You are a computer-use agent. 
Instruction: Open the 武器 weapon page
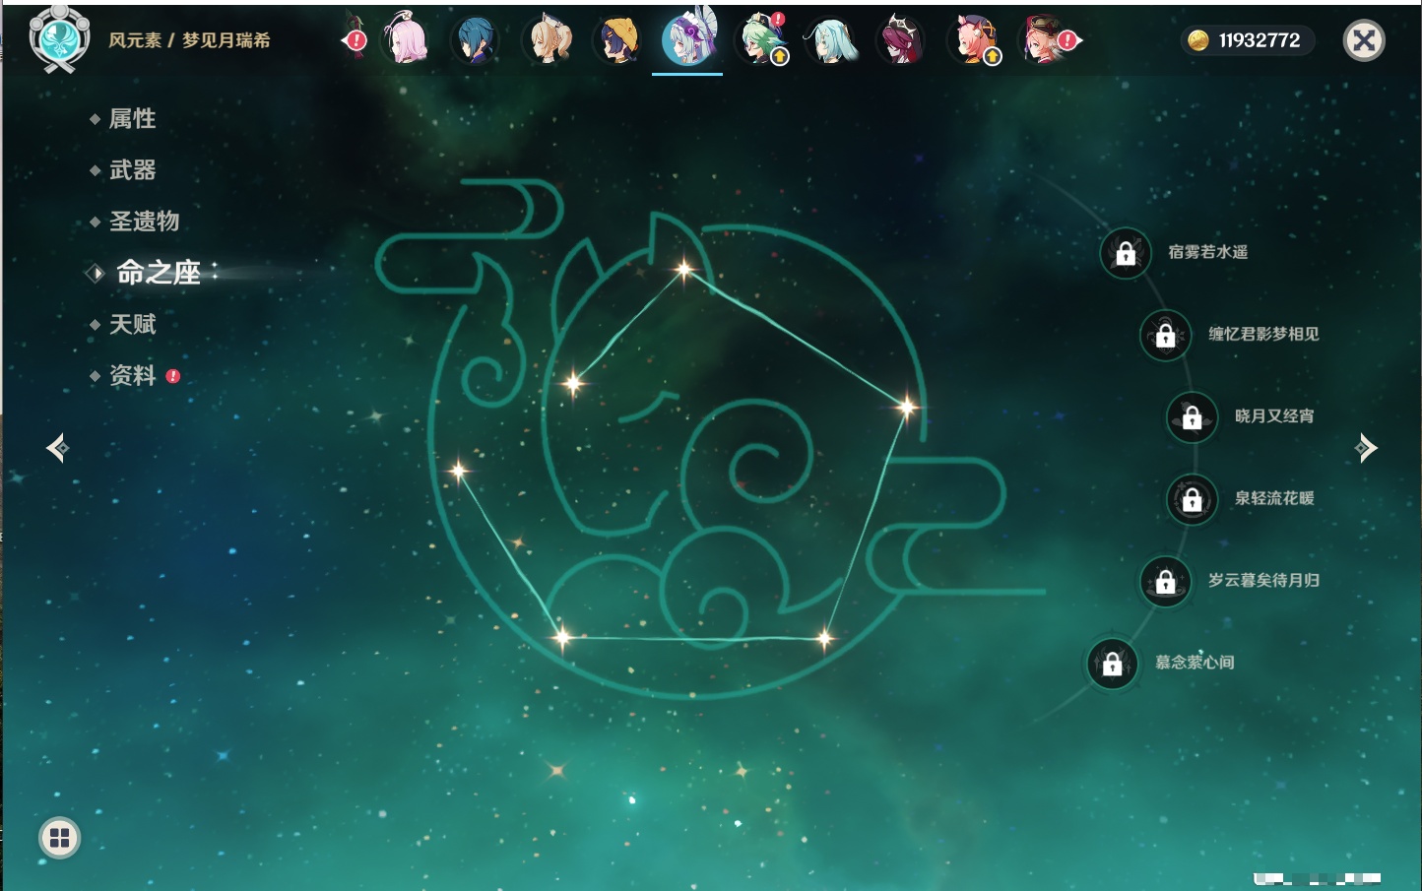coord(132,170)
